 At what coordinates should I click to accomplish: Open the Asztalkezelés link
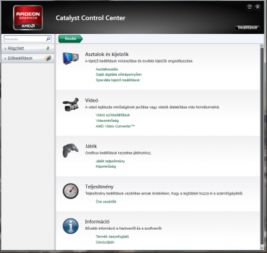coord(107,69)
